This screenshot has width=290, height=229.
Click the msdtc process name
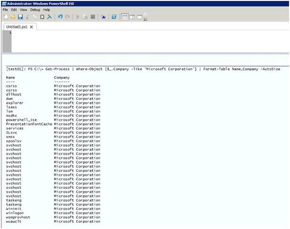click(x=12, y=116)
